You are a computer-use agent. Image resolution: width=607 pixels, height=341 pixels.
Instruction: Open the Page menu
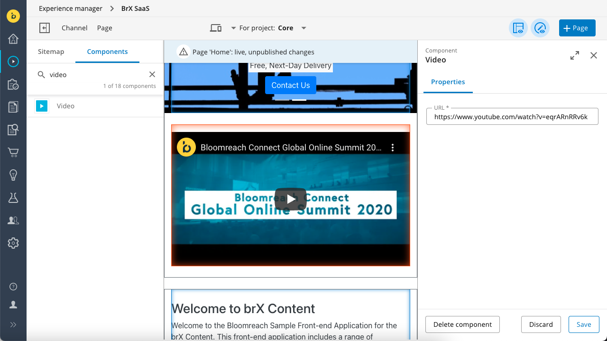click(104, 28)
